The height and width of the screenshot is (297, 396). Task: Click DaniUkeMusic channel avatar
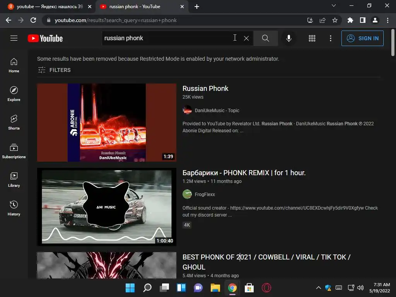point(187,110)
